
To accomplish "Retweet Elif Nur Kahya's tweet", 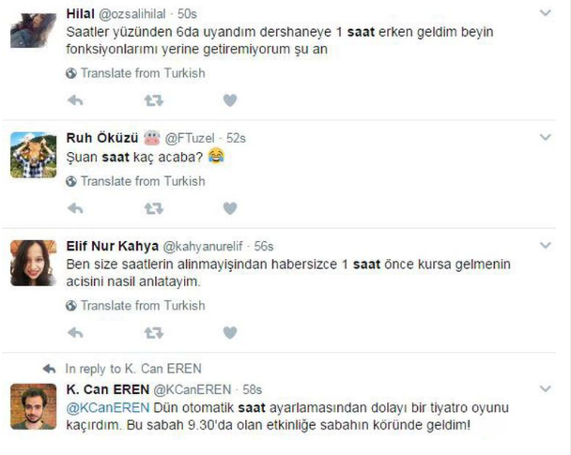I will [154, 332].
